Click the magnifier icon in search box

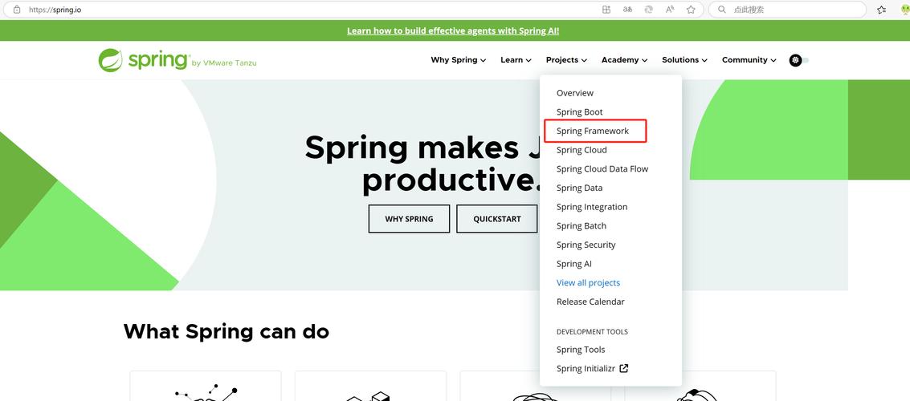722,10
